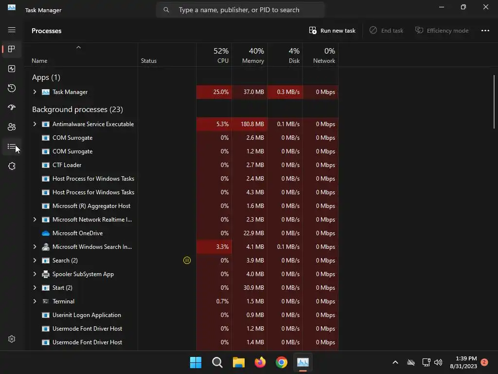Click the 30.9 MB Start memory cell

click(249, 288)
